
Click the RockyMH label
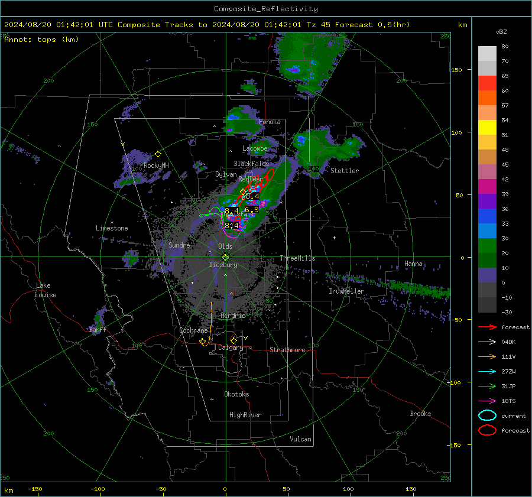point(156,165)
